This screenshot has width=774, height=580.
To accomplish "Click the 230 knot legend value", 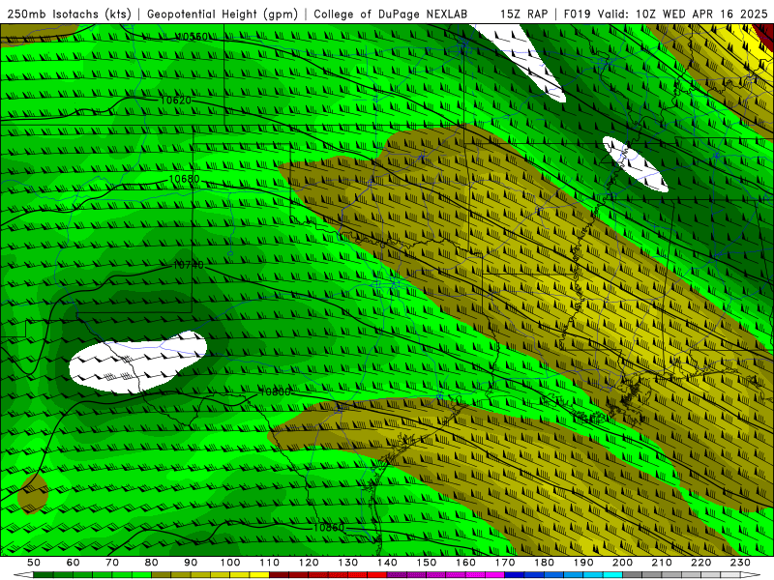I will pyautogui.click(x=740, y=563).
